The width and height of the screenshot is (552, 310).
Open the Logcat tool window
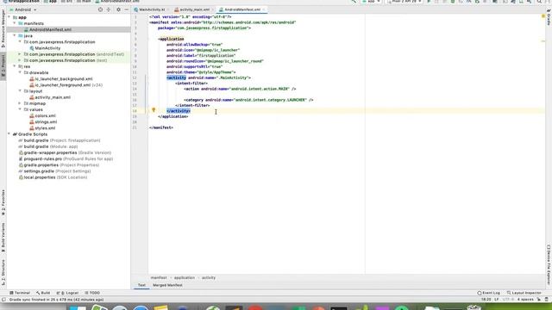coord(67,293)
